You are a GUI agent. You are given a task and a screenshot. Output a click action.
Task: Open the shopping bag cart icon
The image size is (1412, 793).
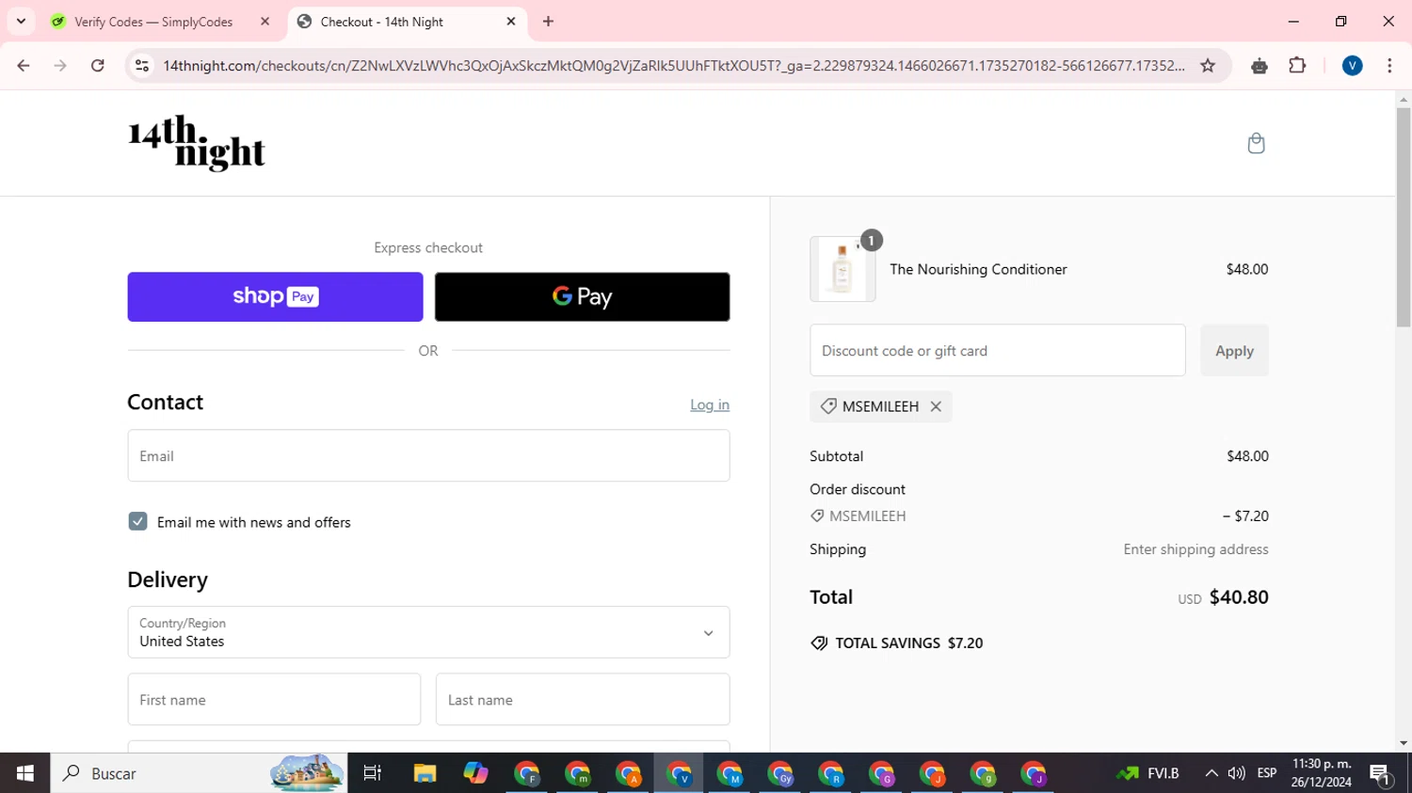[1256, 143]
